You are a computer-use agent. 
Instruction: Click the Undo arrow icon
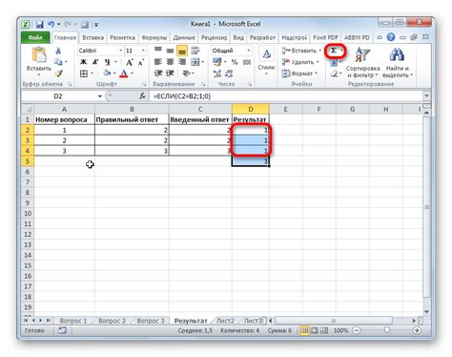click(x=51, y=24)
